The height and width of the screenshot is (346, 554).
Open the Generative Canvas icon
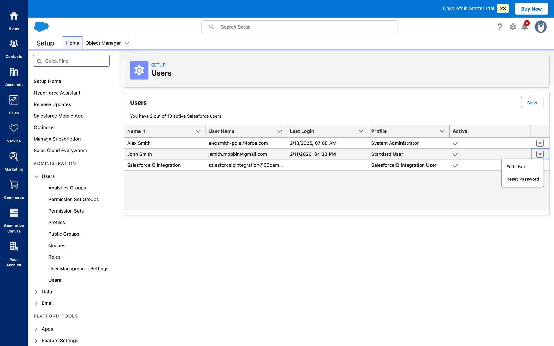click(x=14, y=213)
